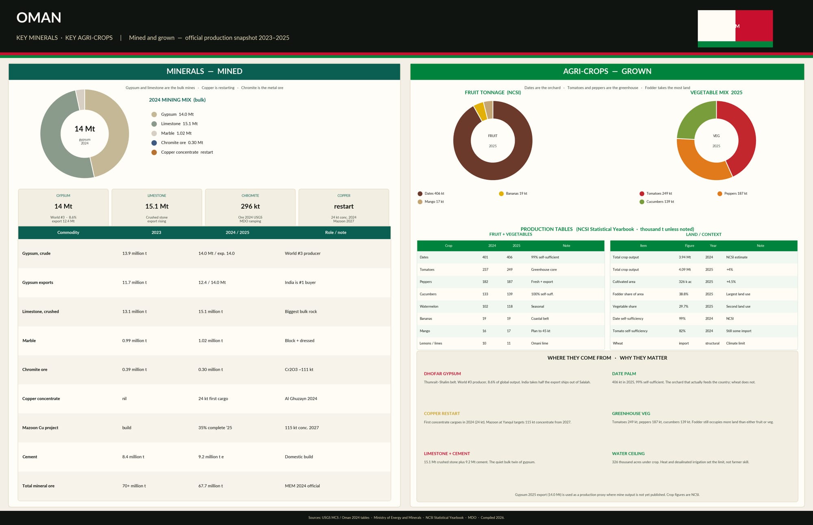Click the 'WATER CEILING' heading

pyautogui.click(x=628, y=454)
